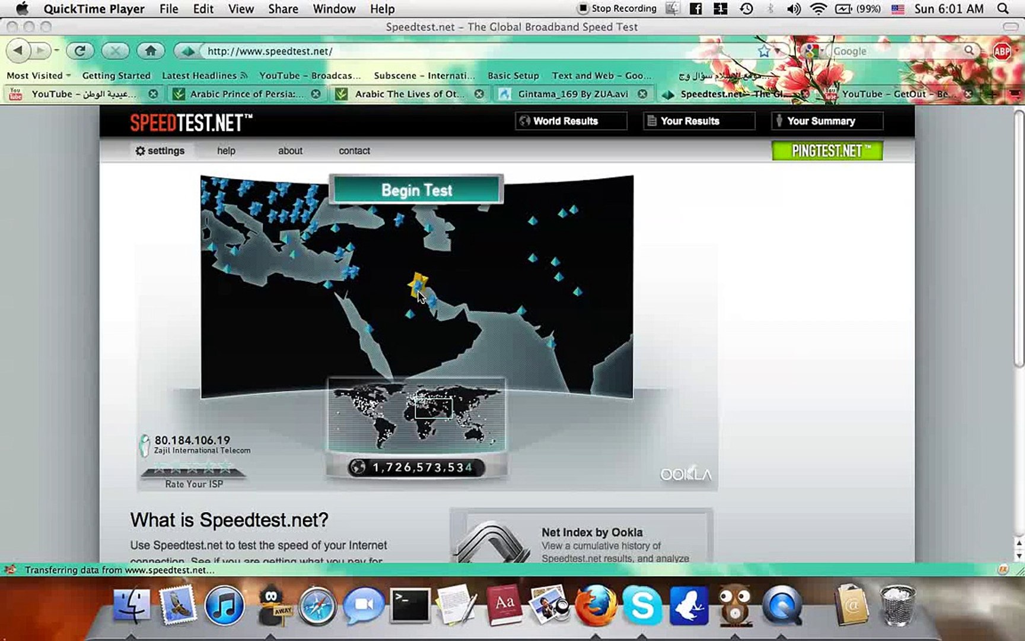Open Your Results
1025x641 pixels.
699,121
